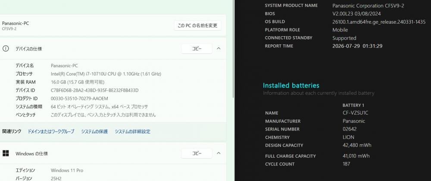Select the serial number 02642
The image size is (431, 181).
click(350, 129)
